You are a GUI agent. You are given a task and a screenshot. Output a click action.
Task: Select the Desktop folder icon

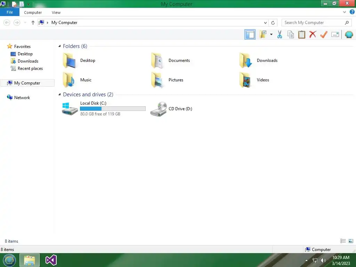(69, 60)
